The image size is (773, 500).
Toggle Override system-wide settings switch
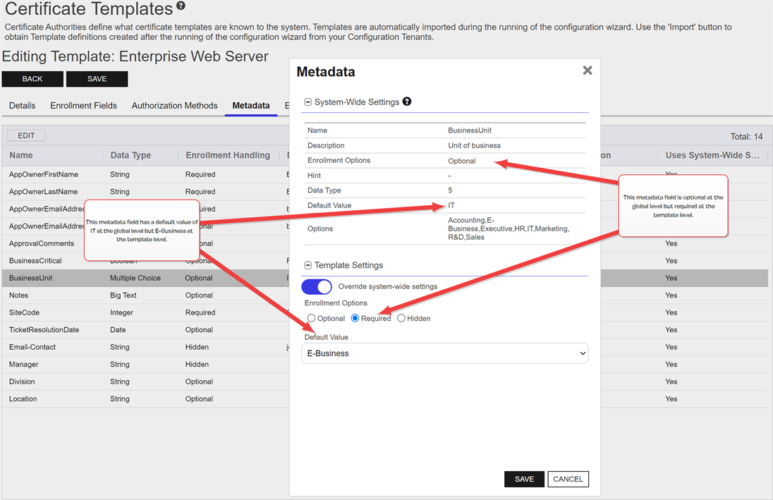(317, 286)
